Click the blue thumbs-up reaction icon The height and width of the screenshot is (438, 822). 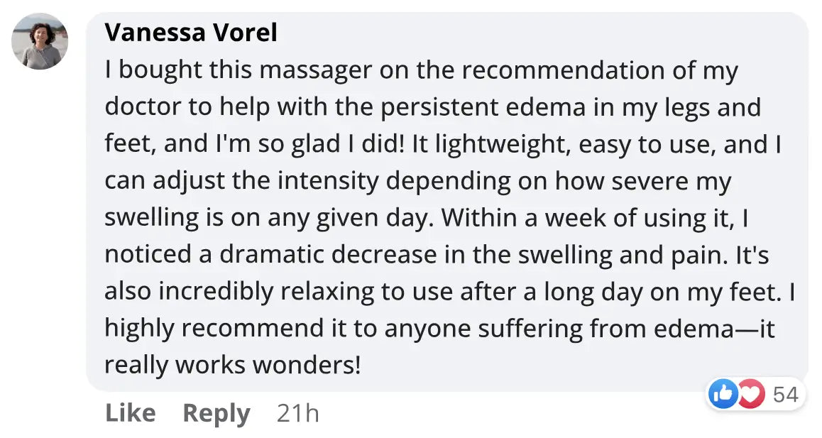point(723,394)
